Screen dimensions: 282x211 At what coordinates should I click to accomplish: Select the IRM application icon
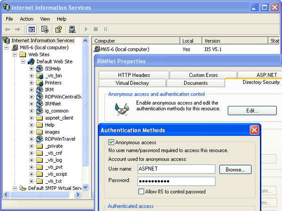tap(39, 90)
